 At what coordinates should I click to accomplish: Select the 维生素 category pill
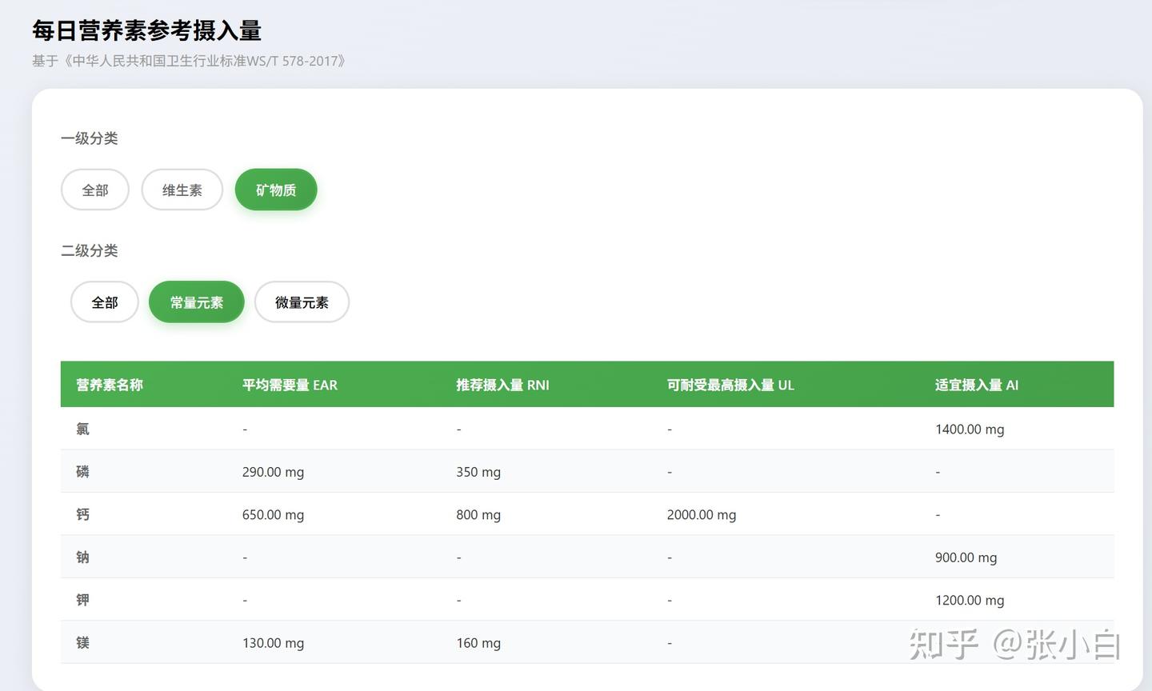click(x=182, y=190)
